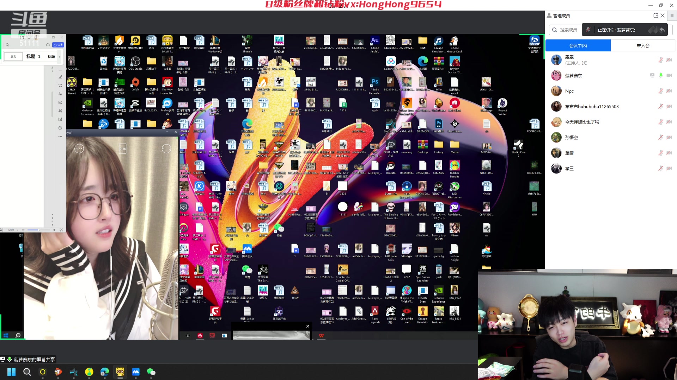
Task: Click YY raccoon icon in taskbar
Action: pyautogui.click(x=120, y=372)
